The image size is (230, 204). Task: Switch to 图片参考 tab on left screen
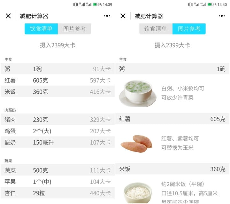coord(74,29)
